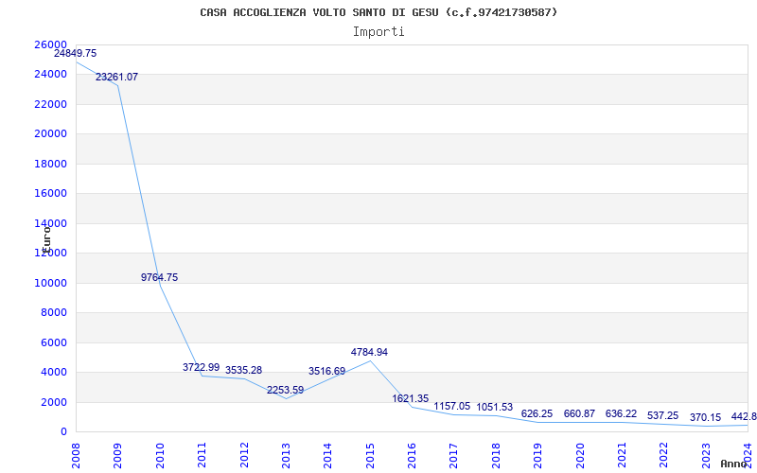757x473 pixels.
Task: Select the 1051.53 data label
Action: 494,408
